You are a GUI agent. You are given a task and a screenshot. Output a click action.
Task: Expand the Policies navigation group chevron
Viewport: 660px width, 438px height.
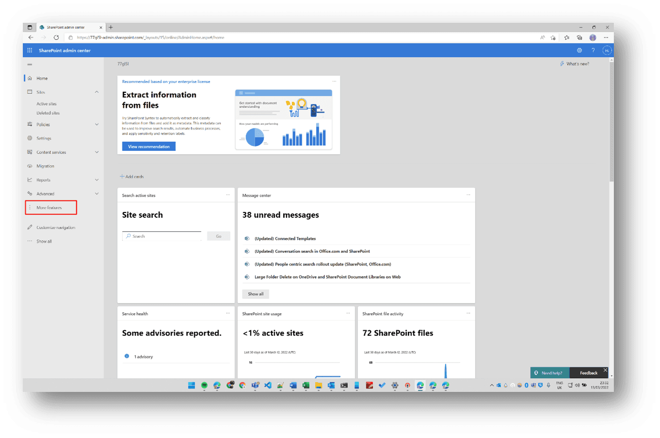click(97, 124)
